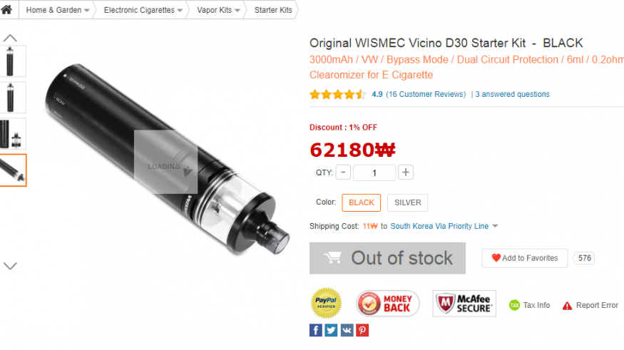The width and height of the screenshot is (624, 350).
Task: Open shipping destination dropdown arrow
Action: coord(495,226)
